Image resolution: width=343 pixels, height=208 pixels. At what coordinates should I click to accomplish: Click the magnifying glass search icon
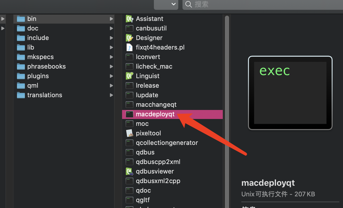[x=189, y=4]
